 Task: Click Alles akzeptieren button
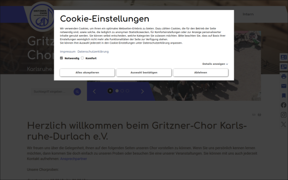[87, 72]
